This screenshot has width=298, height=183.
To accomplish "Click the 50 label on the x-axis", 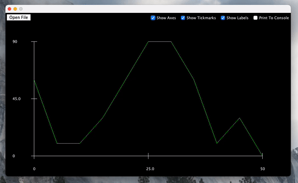I will pyautogui.click(x=262, y=169).
